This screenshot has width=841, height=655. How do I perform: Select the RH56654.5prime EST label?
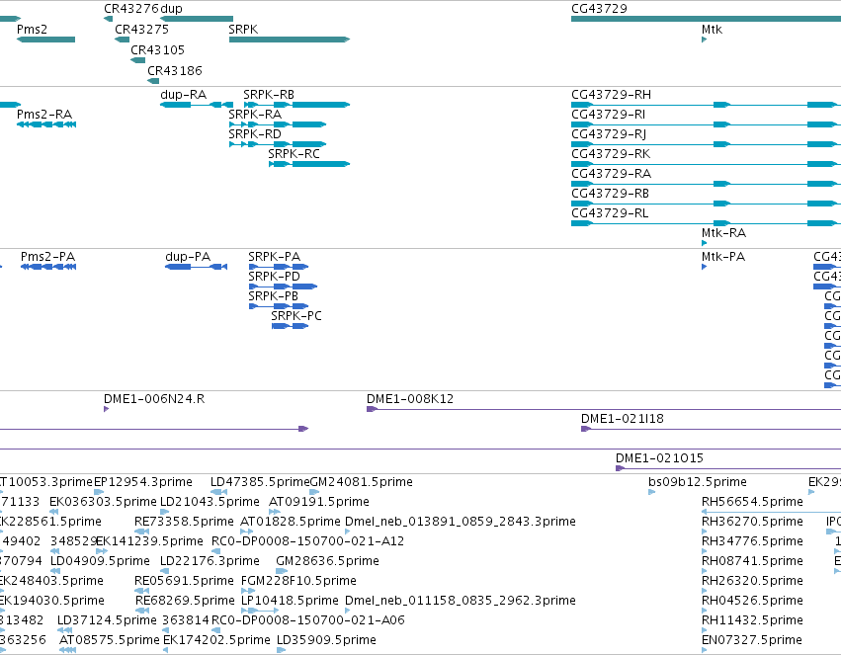[x=752, y=502]
